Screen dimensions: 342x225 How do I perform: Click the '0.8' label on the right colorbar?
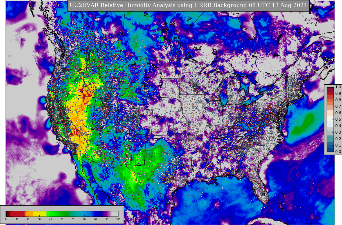[x=338, y=100]
